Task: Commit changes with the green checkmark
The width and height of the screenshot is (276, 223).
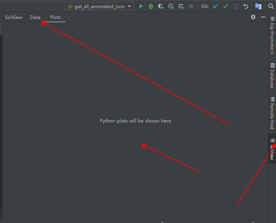Action: [x=225, y=6]
